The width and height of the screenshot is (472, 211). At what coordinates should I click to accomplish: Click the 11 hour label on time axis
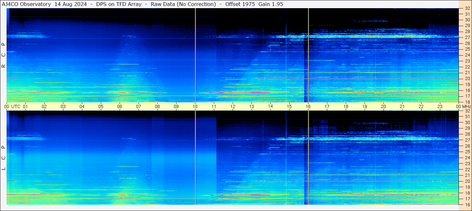coord(214,106)
